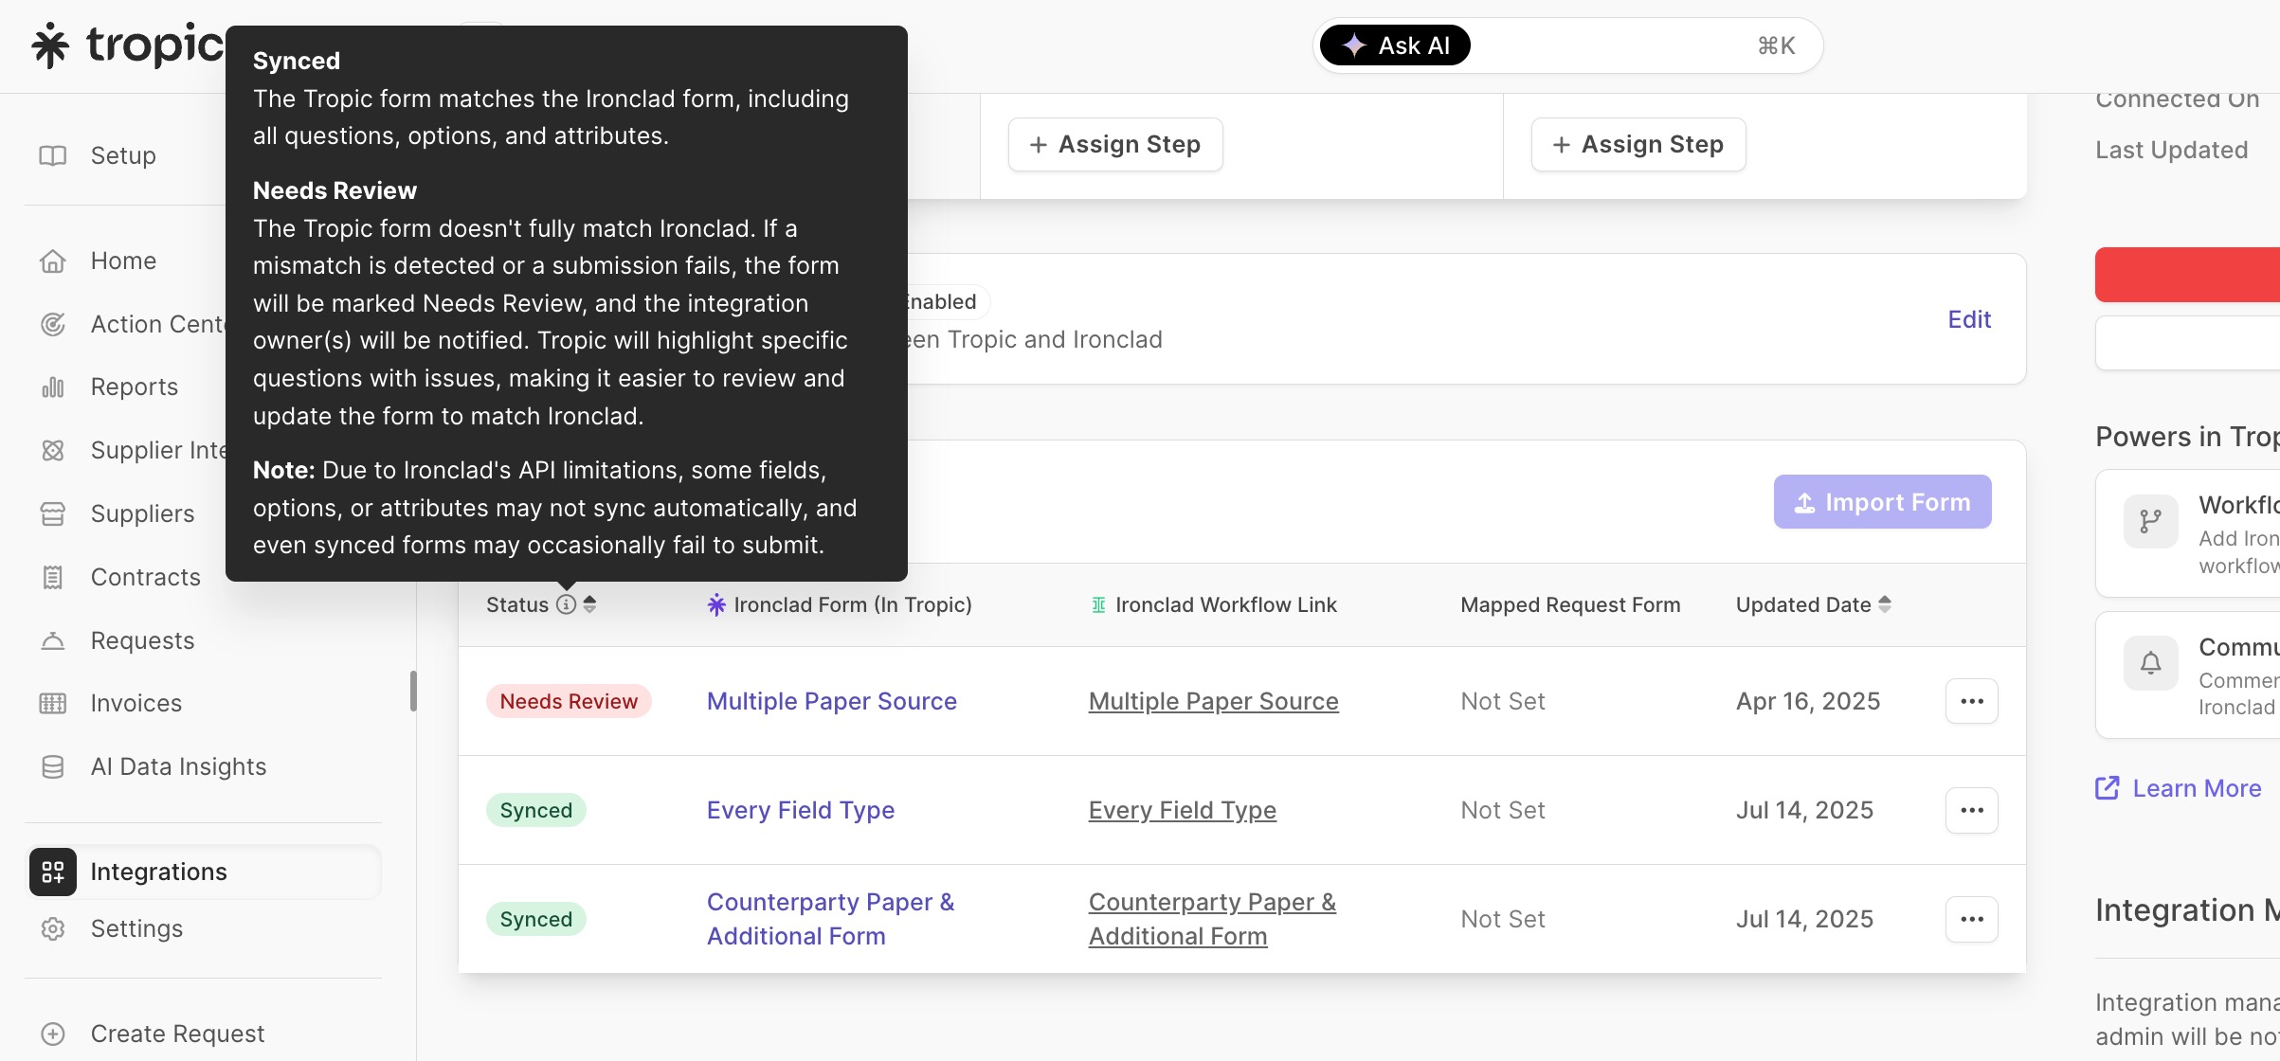Go to Reports in the sidebar
The height and width of the screenshot is (1061, 2280).
(x=134, y=387)
